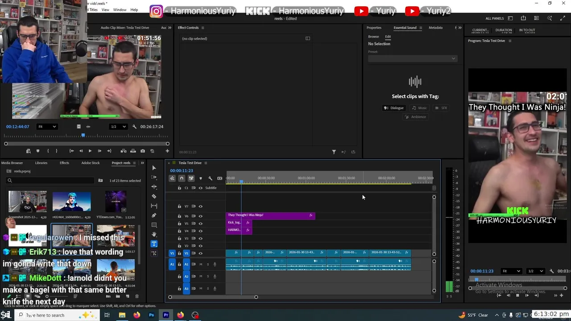Open the Help menu
Image resolution: width=571 pixels, height=321 pixels.
tap(134, 10)
